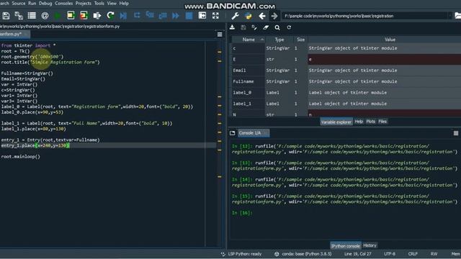
Task: Open the Debug menu
Action: coord(45,3)
